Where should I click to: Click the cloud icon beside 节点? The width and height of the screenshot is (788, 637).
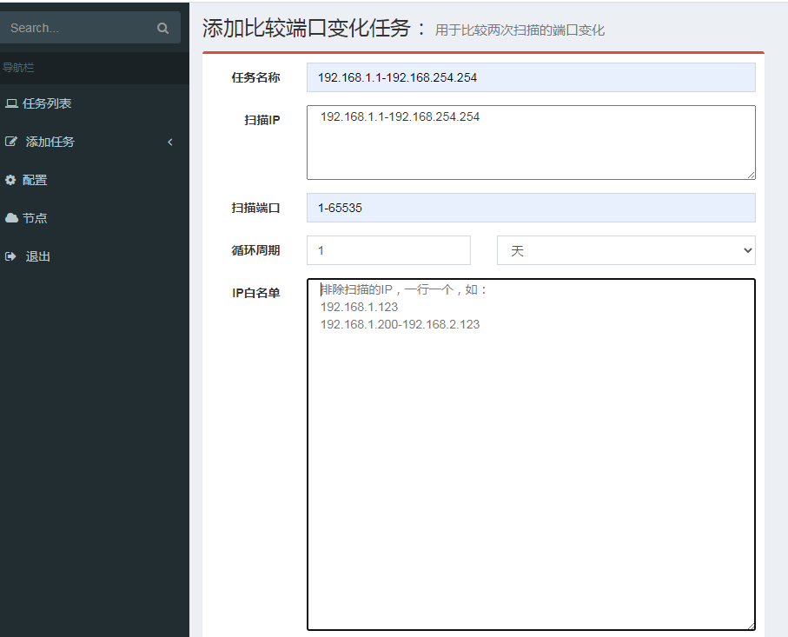[x=11, y=218]
